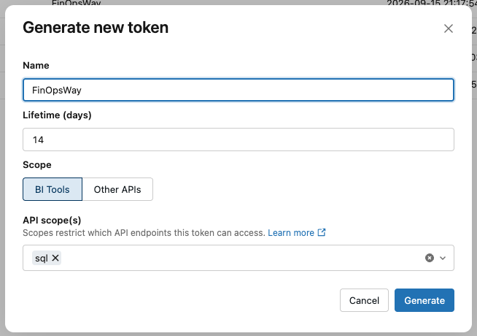
Task: Open the external link icon beside Learn more
Action: point(322,232)
